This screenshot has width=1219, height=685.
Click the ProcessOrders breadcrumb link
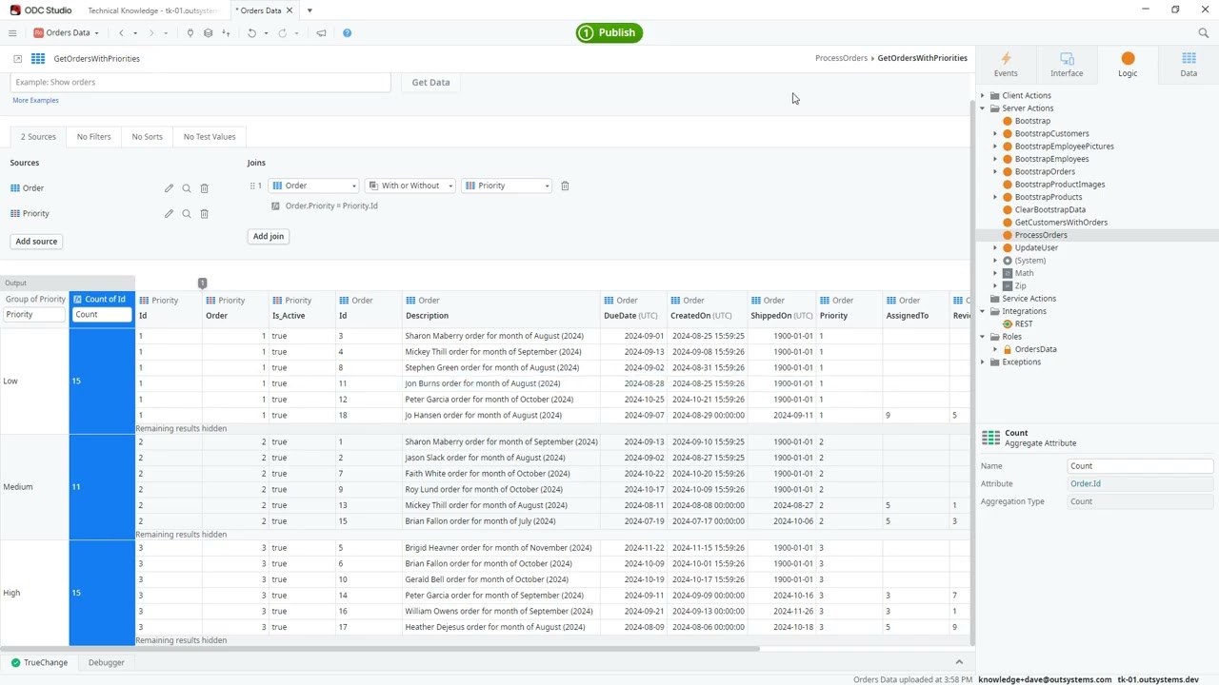coord(841,59)
